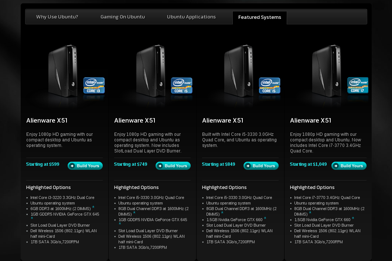Click asterisk footnote next to 6GB DDR3 memory
The image size is (392, 261).
click(x=93, y=207)
